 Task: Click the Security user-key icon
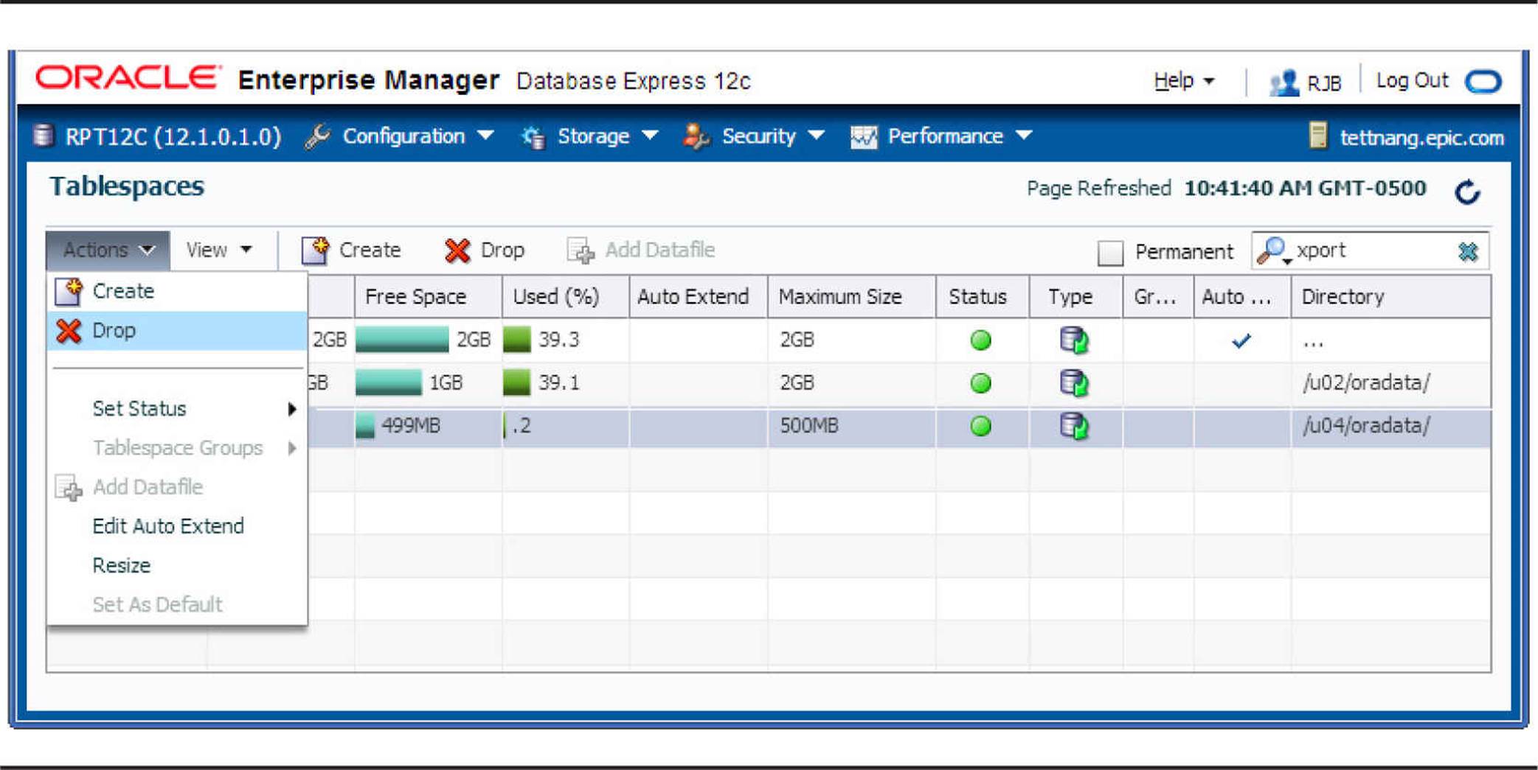click(695, 136)
